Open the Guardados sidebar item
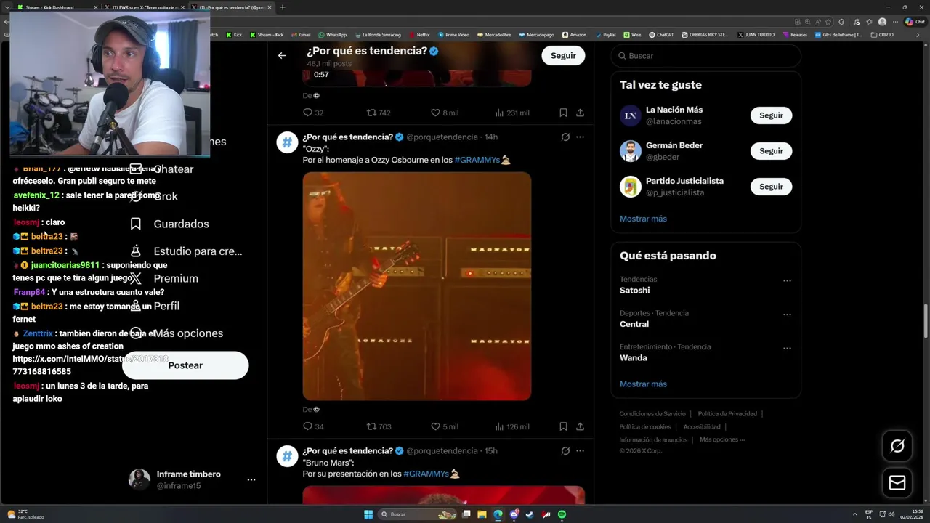Viewport: 930px width, 523px height. 169,224
